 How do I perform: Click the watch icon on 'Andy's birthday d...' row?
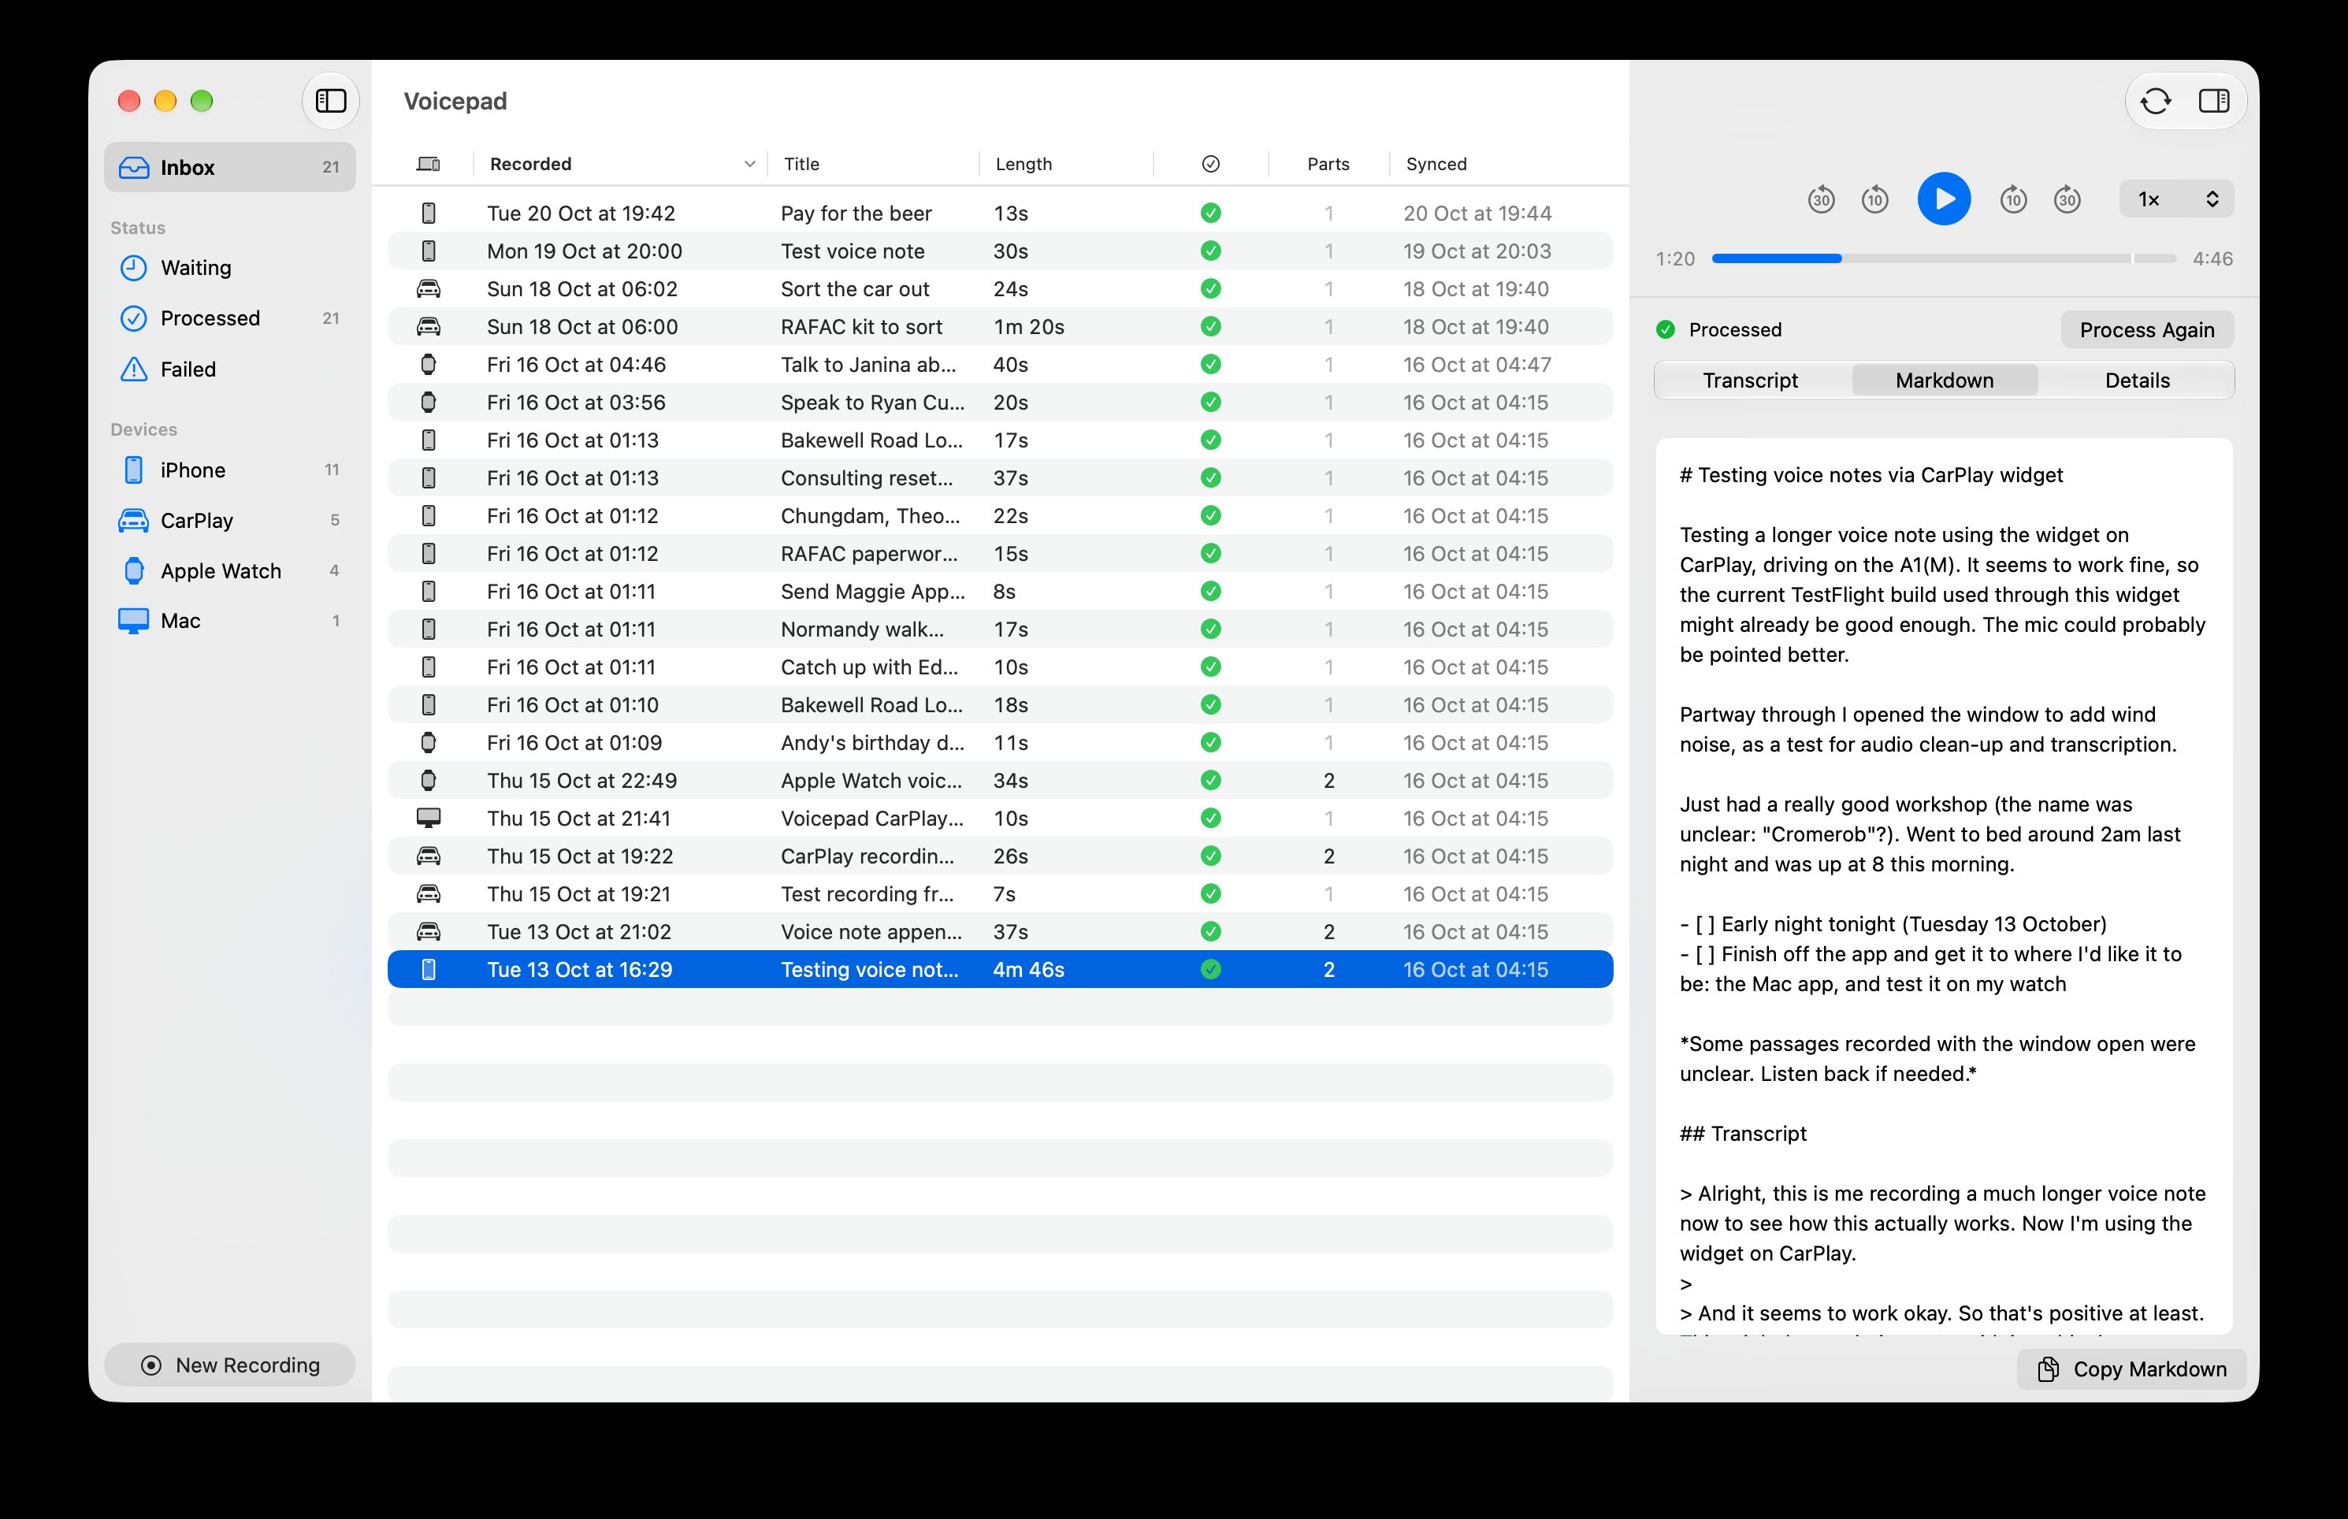pos(428,743)
